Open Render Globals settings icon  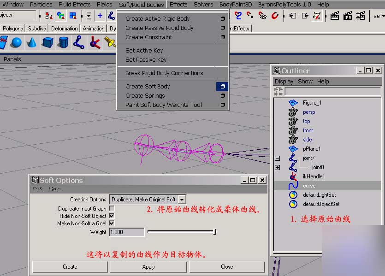click(x=361, y=16)
